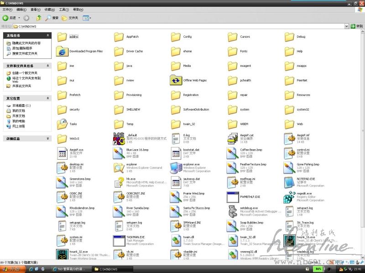This screenshot has width=365, height=273.
Task: Open the Views dropdown in toolbar
Action: 87,18
